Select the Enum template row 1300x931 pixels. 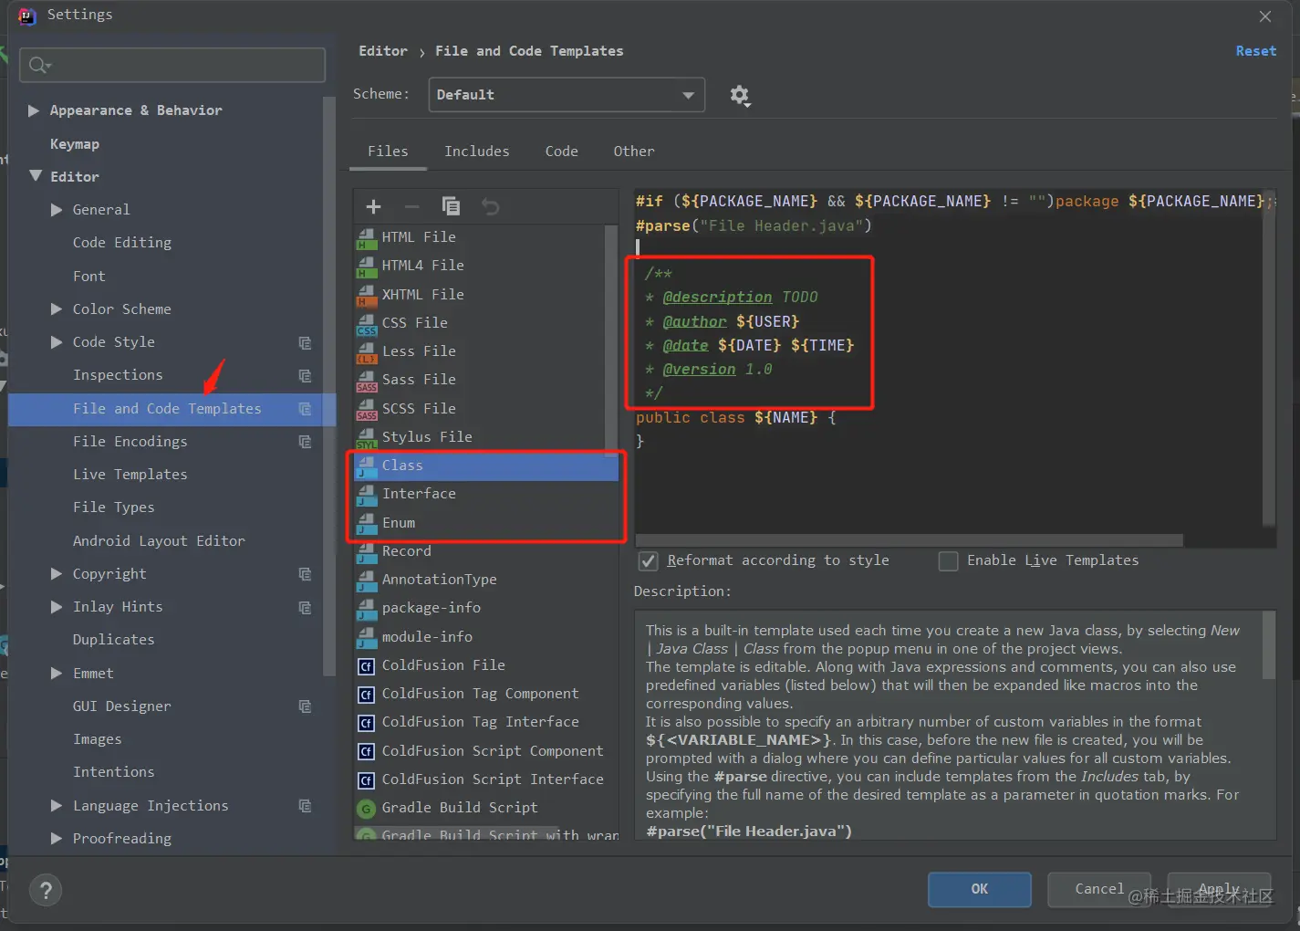(x=486, y=523)
